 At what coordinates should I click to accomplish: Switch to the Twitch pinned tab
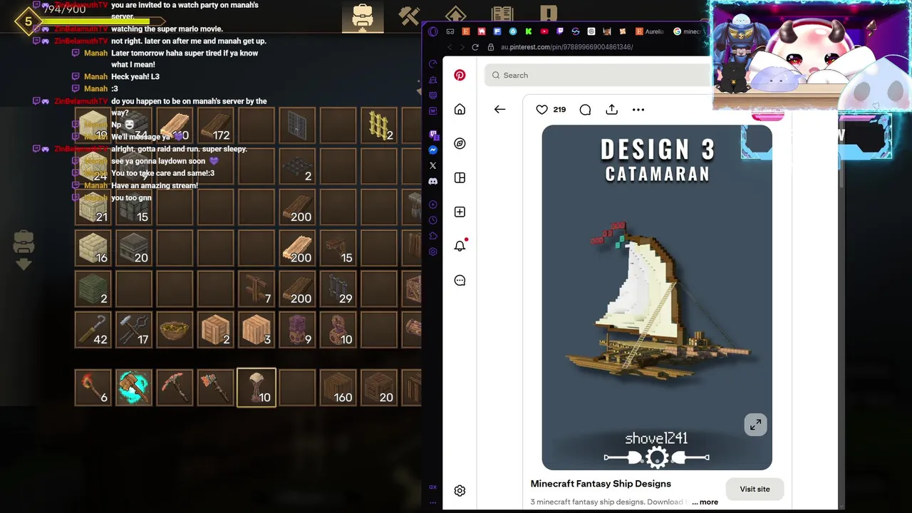(x=560, y=31)
